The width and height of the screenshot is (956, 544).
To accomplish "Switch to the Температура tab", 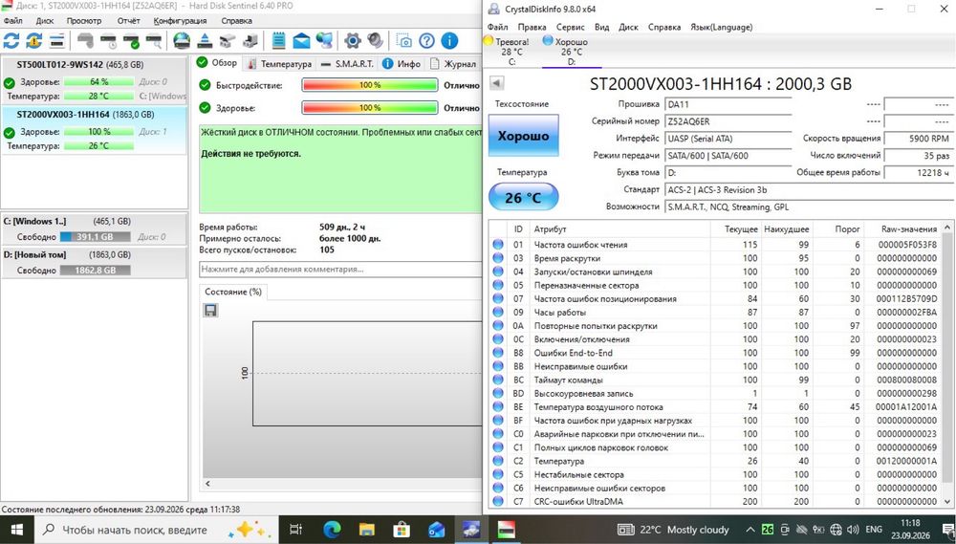I will coord(278,63).
